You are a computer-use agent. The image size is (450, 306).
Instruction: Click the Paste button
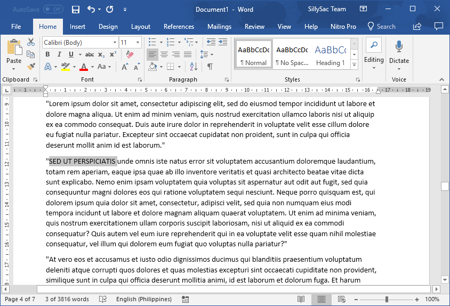[x=14, y=52]
